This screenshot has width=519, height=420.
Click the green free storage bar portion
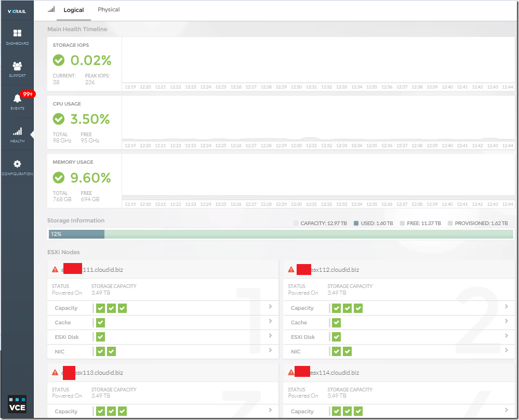coord(309,234)
